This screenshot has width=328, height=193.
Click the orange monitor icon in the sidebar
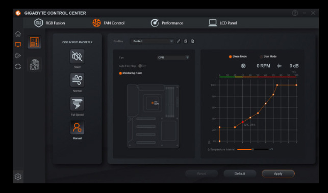[x=18, y=44]
